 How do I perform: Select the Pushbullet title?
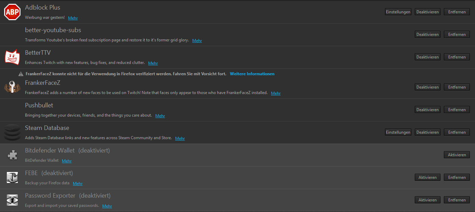click(39, 105)
